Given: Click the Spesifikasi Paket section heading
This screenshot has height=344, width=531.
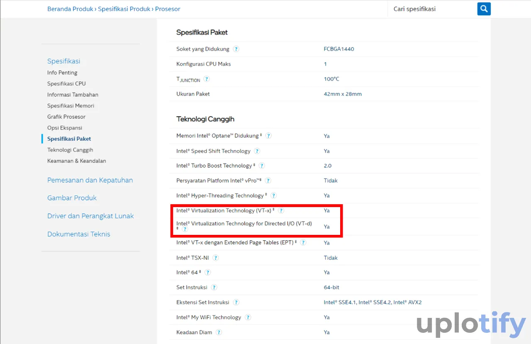Looking at the screenshot, I should tap(202, 32).
